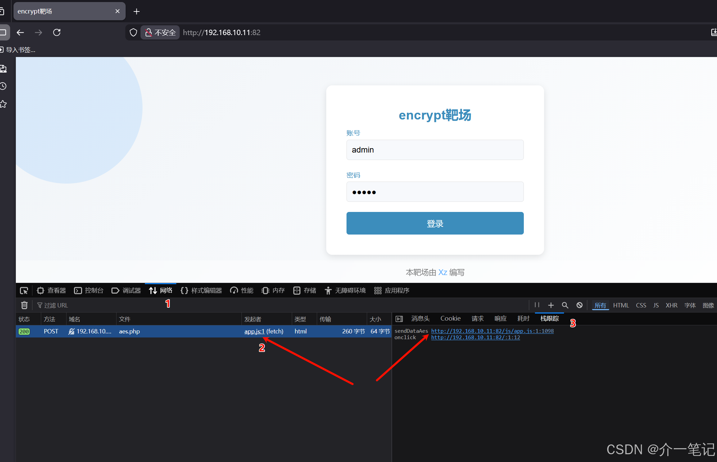
Task: Click the element picker icon in devtools
Action: [24, 291]
